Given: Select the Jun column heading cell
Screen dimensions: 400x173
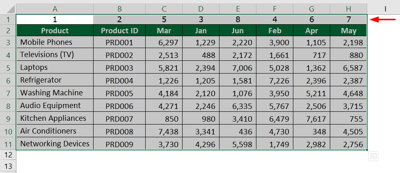Looking at the screenshot, I should 238,30.
